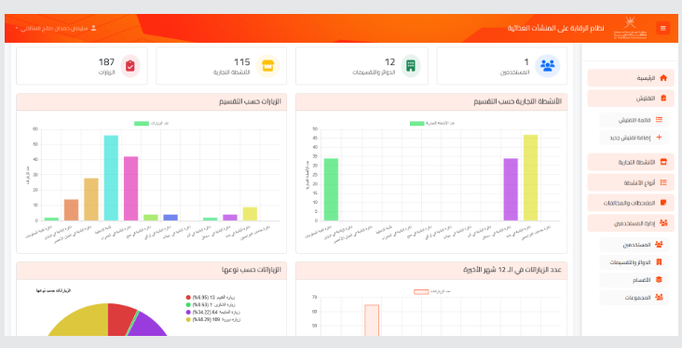
Task: Click the "187" visits count
Action: (x=106, y=62)
